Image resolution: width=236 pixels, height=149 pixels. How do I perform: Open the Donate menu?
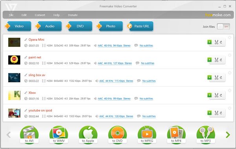(73, 15)
